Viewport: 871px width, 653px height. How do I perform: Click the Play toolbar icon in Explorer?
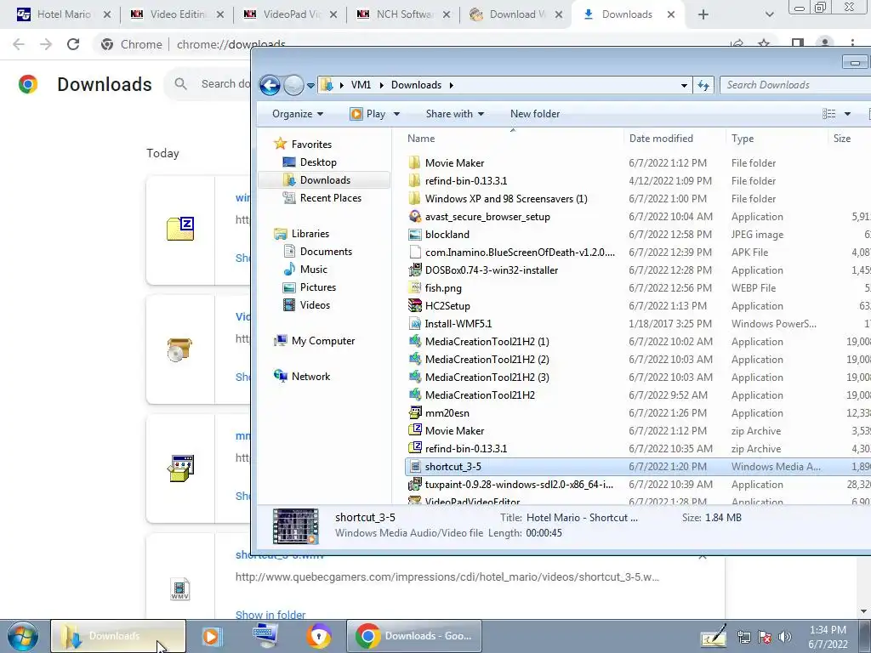click(356, 114)
